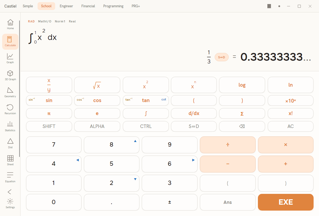Click the tan key
The width and height of the screenshot is (319, 216).
tap(146, 100)
